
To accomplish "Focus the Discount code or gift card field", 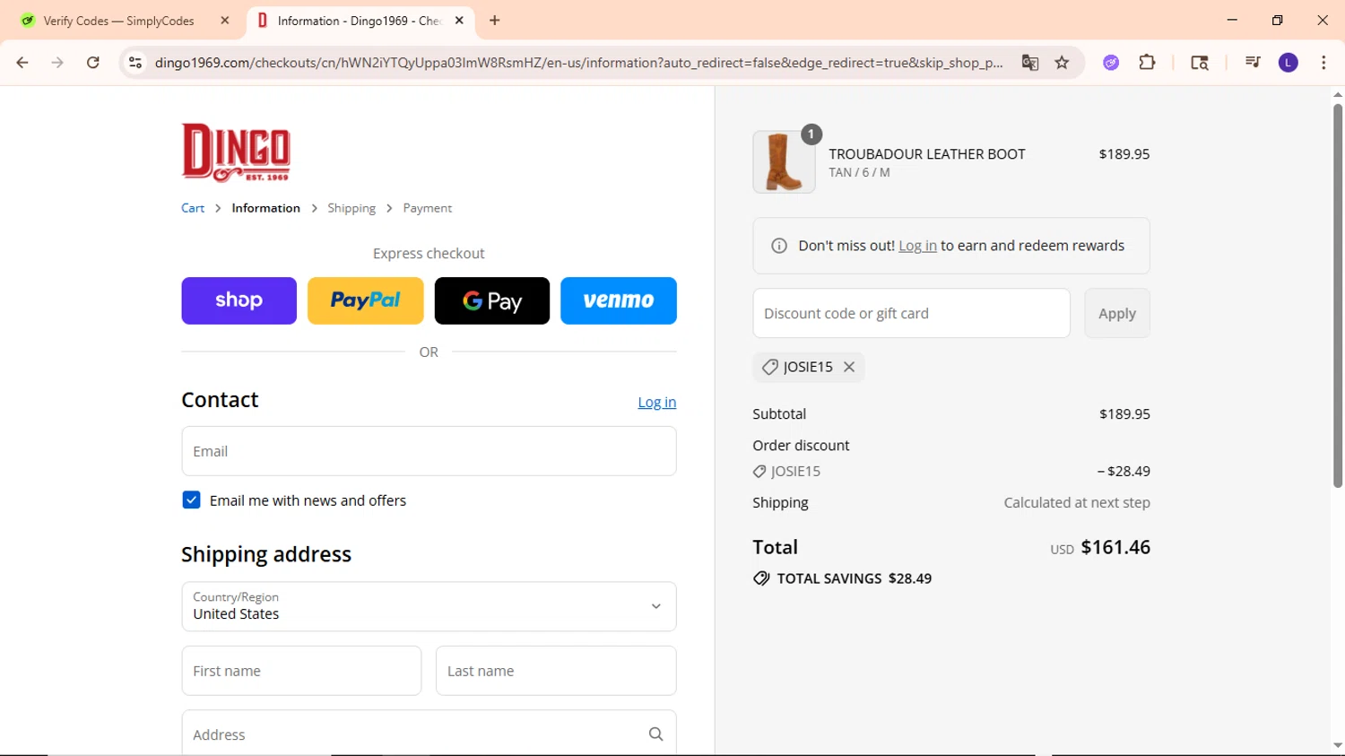I will [x=911, y=313].
